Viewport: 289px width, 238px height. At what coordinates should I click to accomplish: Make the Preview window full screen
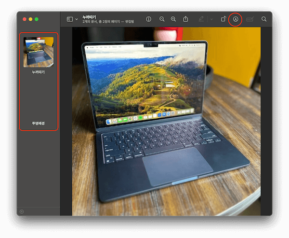coord(37,19)
